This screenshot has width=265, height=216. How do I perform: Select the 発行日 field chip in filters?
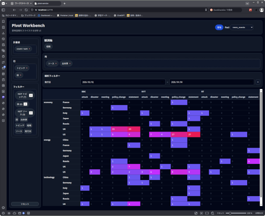(x=28, y=131)
